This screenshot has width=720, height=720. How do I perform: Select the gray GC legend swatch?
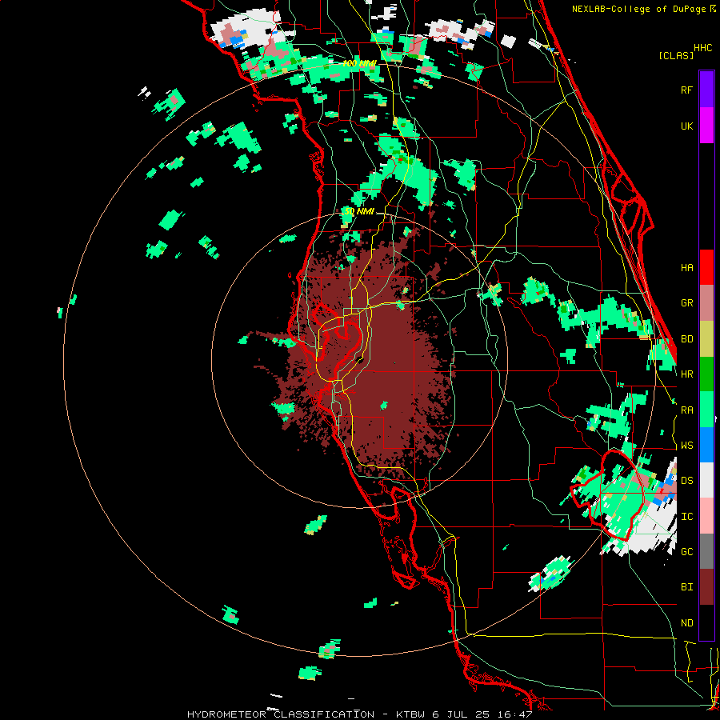click(706, 551)
